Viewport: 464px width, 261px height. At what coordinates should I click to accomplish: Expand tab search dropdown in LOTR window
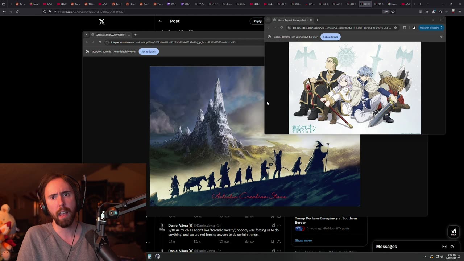(86, 35)
